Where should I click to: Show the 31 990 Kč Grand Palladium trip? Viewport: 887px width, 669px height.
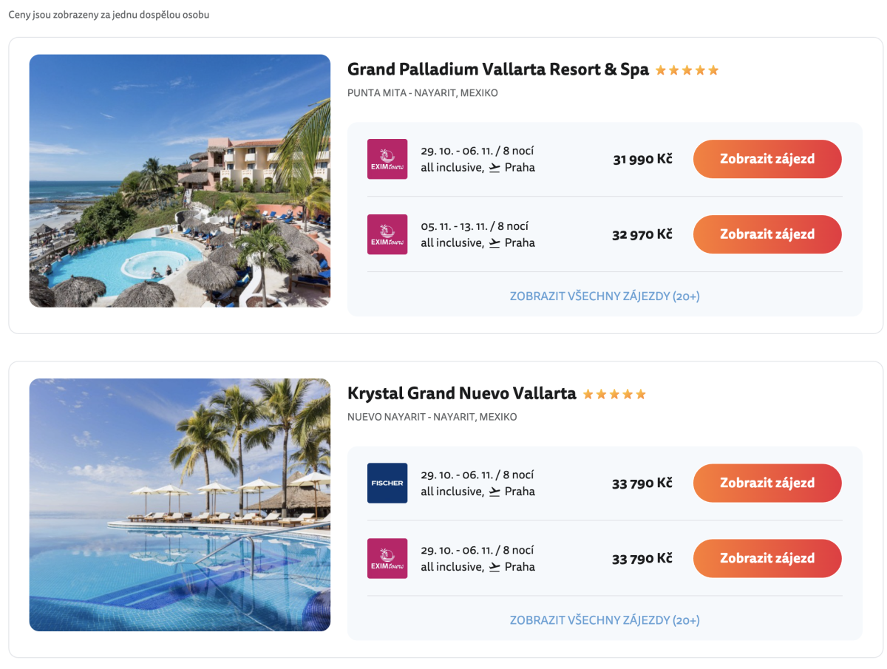point(767,159)
